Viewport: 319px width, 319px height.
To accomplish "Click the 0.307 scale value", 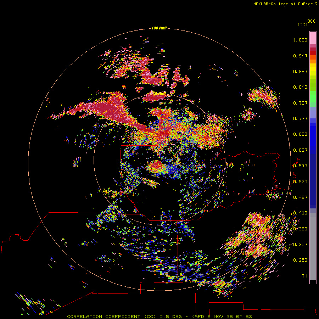I will tap(300, 245).
